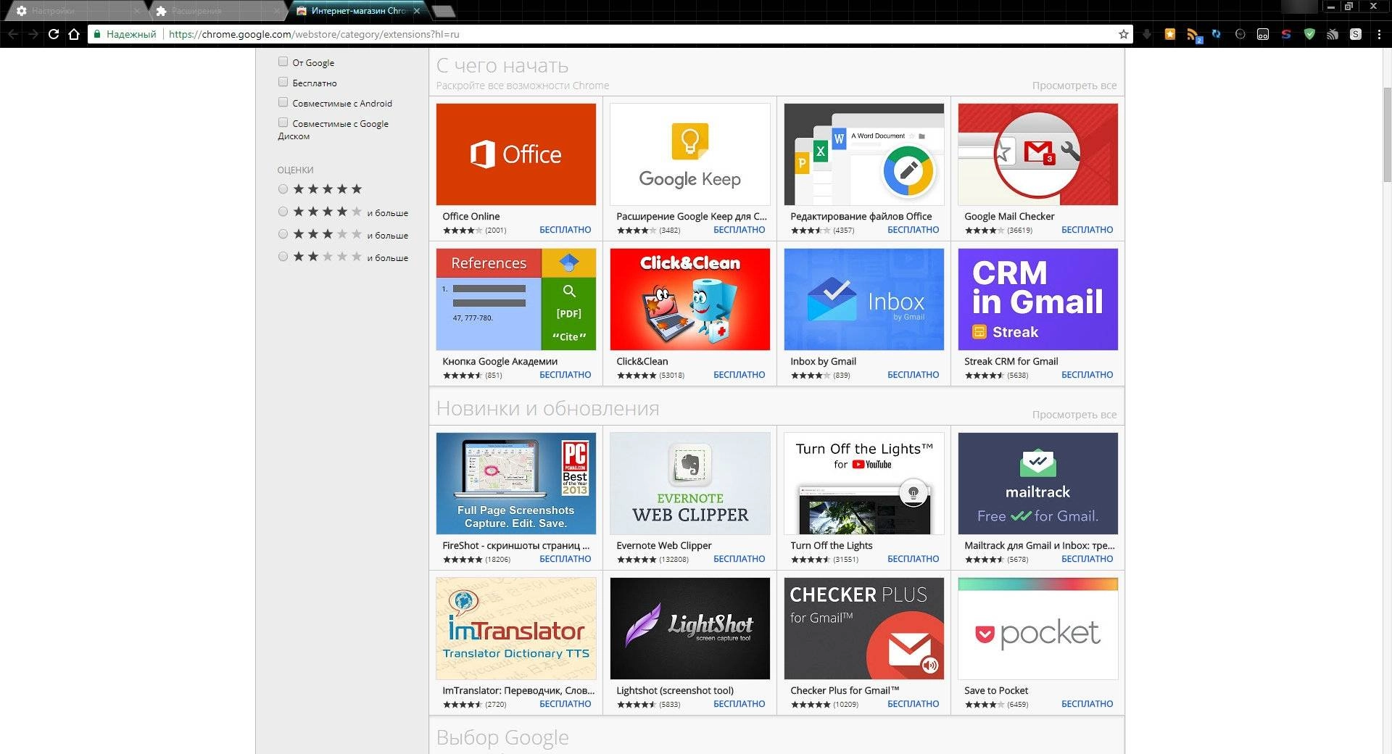Open the Google Scholar References tile
Image resolution: width=1392 pixels, height=754 pixels.
coord(516,299)
